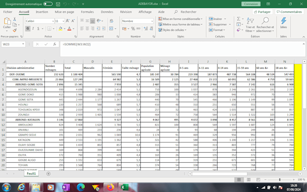Click the Fill down arrow icon in Édition
The image size is (307, 192).
238,24
